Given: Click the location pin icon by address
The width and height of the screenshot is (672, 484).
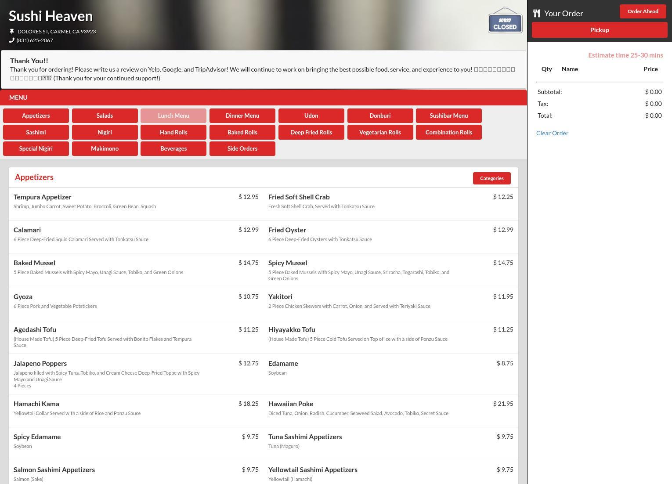Looking at the screenshot, I should point(12,32).
